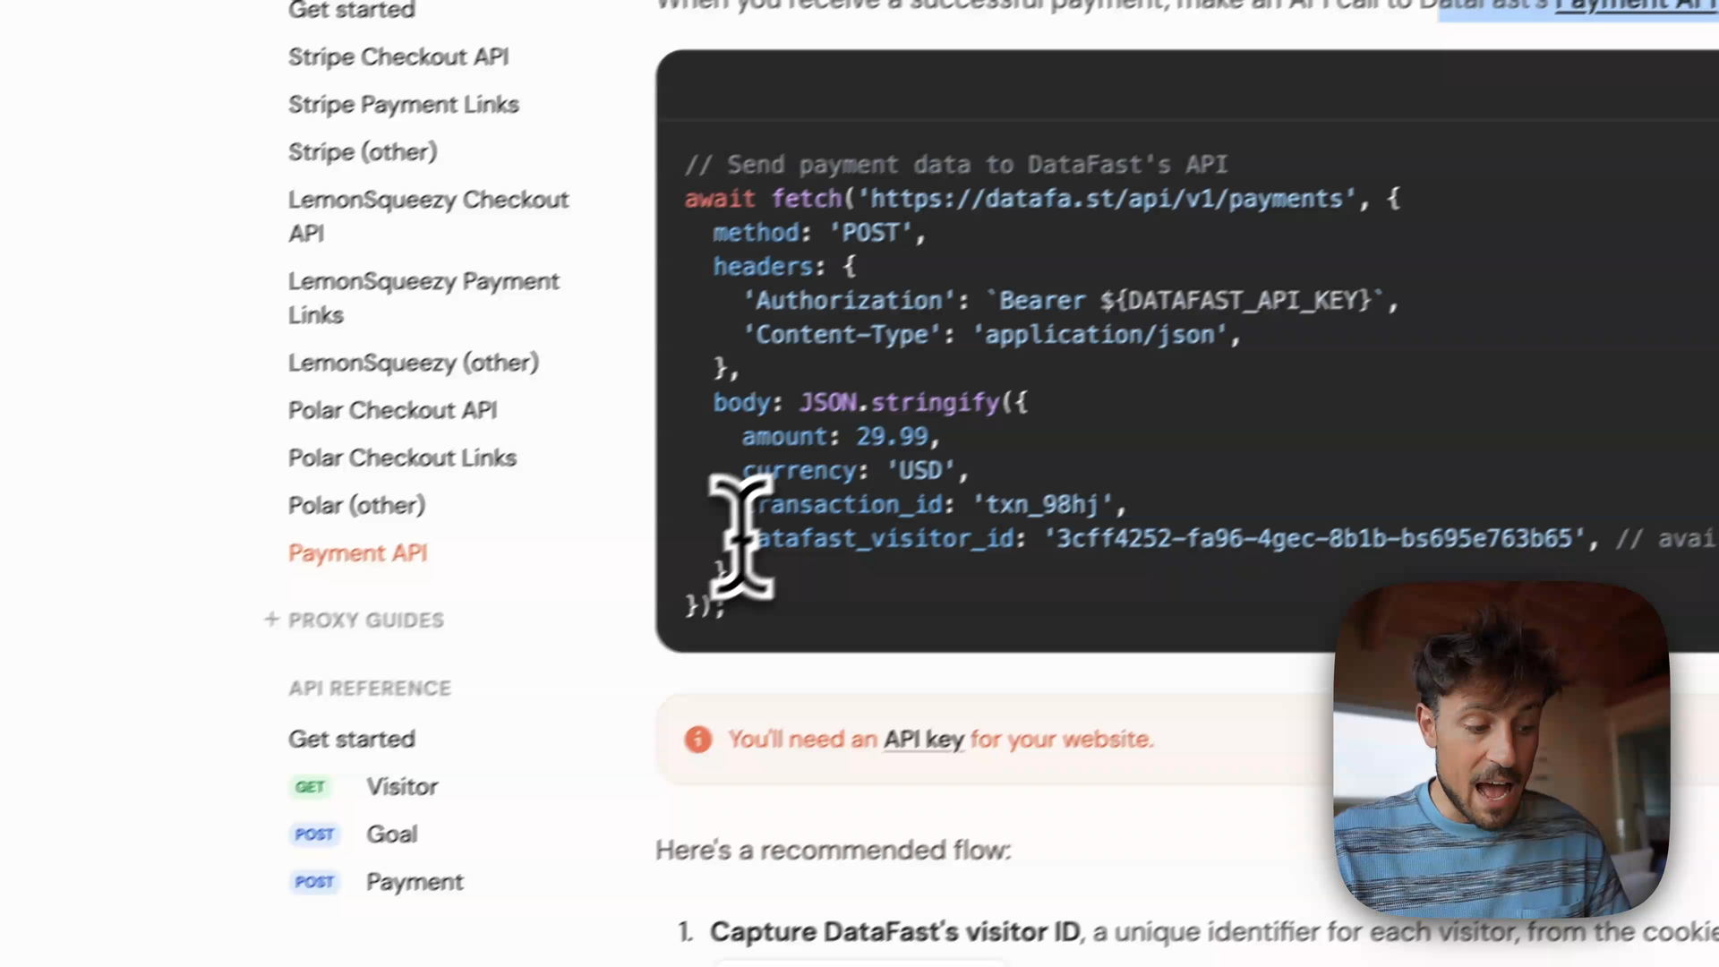This screenshot has width=1719, height=967.
Task: Expand the Proxy Guides section
Action: (x=355, y=620)
